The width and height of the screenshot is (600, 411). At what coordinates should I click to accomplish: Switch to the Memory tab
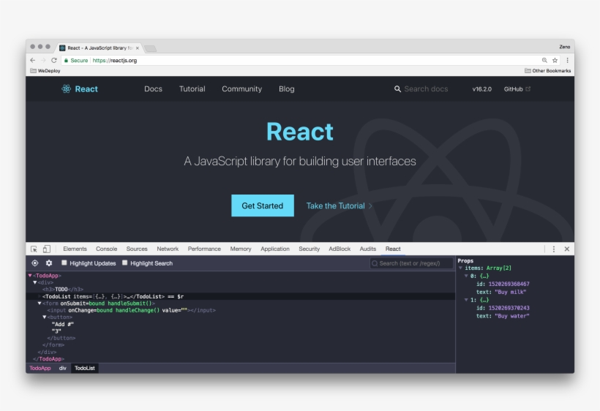click(x=241, y=249)
